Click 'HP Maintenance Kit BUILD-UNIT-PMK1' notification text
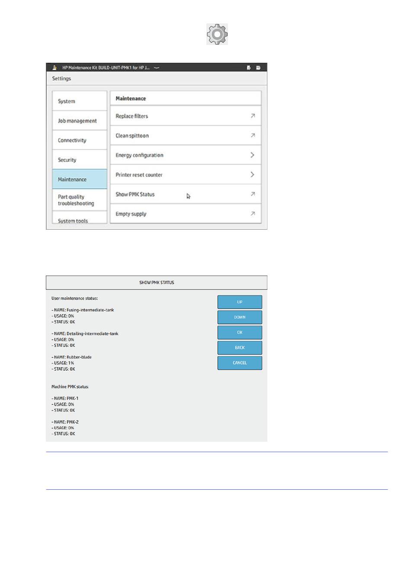 pyautogui.click(x=106, y=67)
